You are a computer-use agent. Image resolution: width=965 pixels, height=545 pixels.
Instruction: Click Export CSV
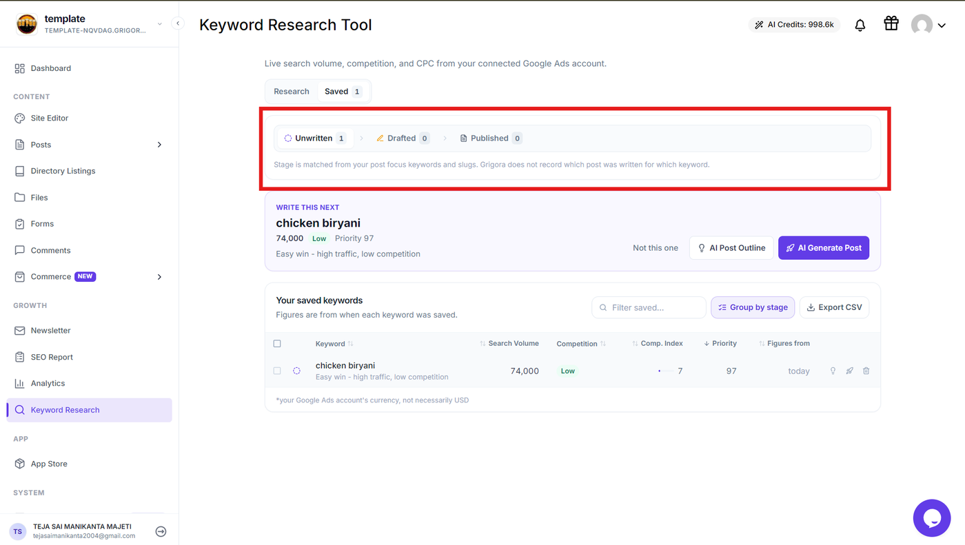(834, 307)
